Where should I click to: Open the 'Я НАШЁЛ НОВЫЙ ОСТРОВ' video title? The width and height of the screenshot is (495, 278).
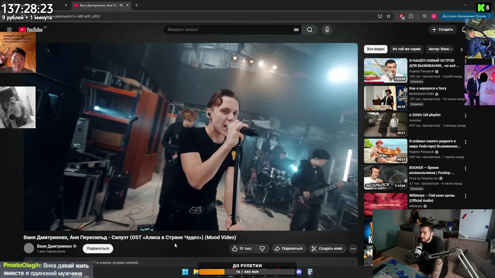434,63
